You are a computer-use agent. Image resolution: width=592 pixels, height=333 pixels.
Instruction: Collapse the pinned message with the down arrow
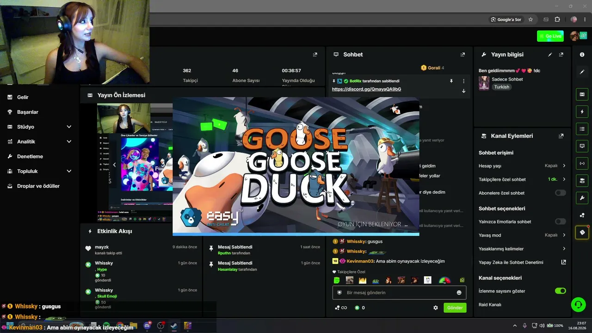463,91
